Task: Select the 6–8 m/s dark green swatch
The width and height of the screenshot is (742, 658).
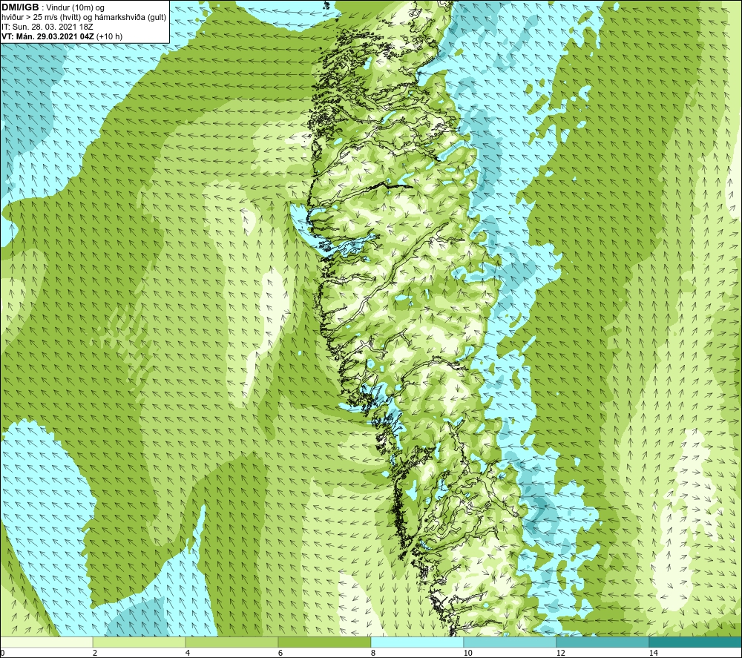Action: pyautogui.click(x=325, y=642)
